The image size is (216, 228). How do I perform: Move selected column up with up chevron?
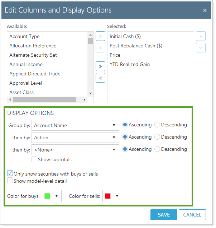coord(201,36)
